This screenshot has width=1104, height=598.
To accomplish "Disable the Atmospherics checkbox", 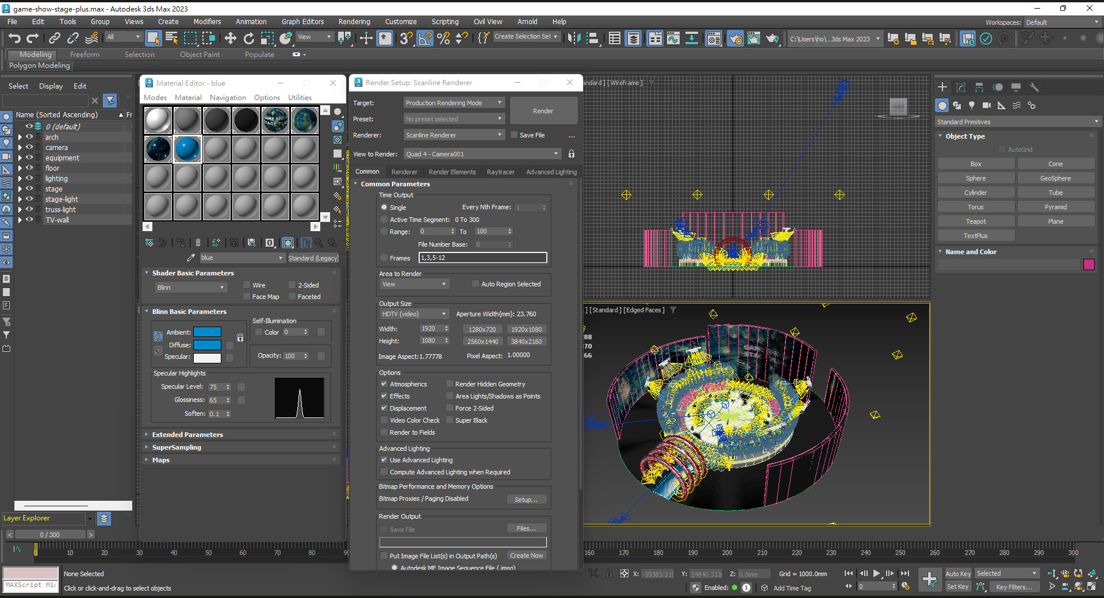I will tap(384, 384).
